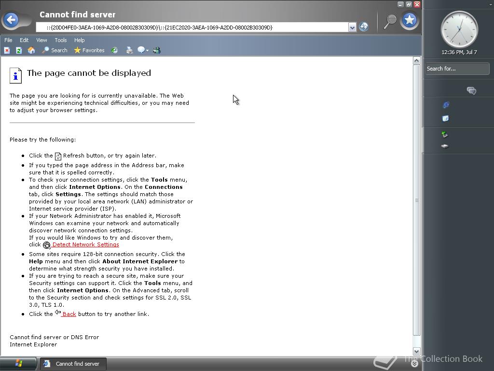Image resolution: width=494 pixels, height=371 pixels.
Task: Click inside the address bar field
Action: click(192, 28)
